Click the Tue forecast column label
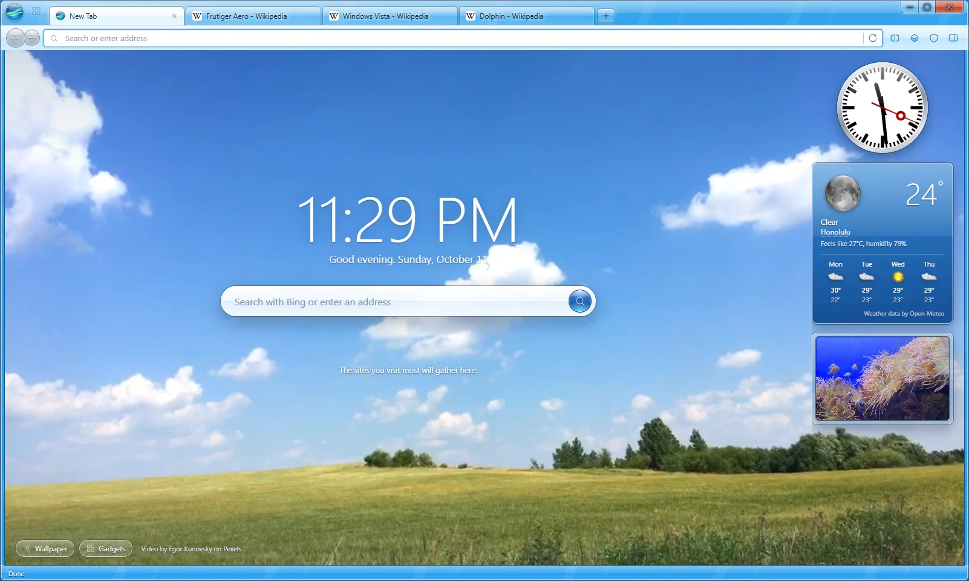This screenshot has width=969, height=581. pos(867,264)
